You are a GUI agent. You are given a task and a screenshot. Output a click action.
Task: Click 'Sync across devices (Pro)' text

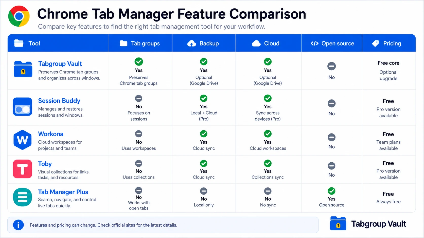pyautogui.click(x=268, y=116)
